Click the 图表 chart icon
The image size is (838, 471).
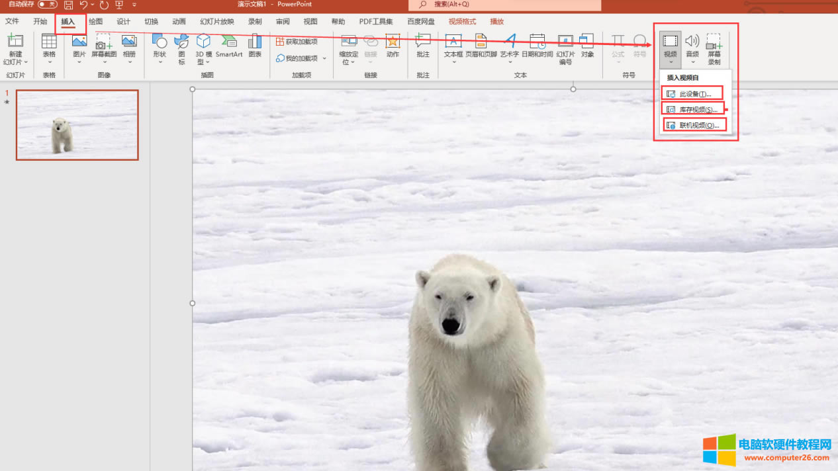(255, 42)
